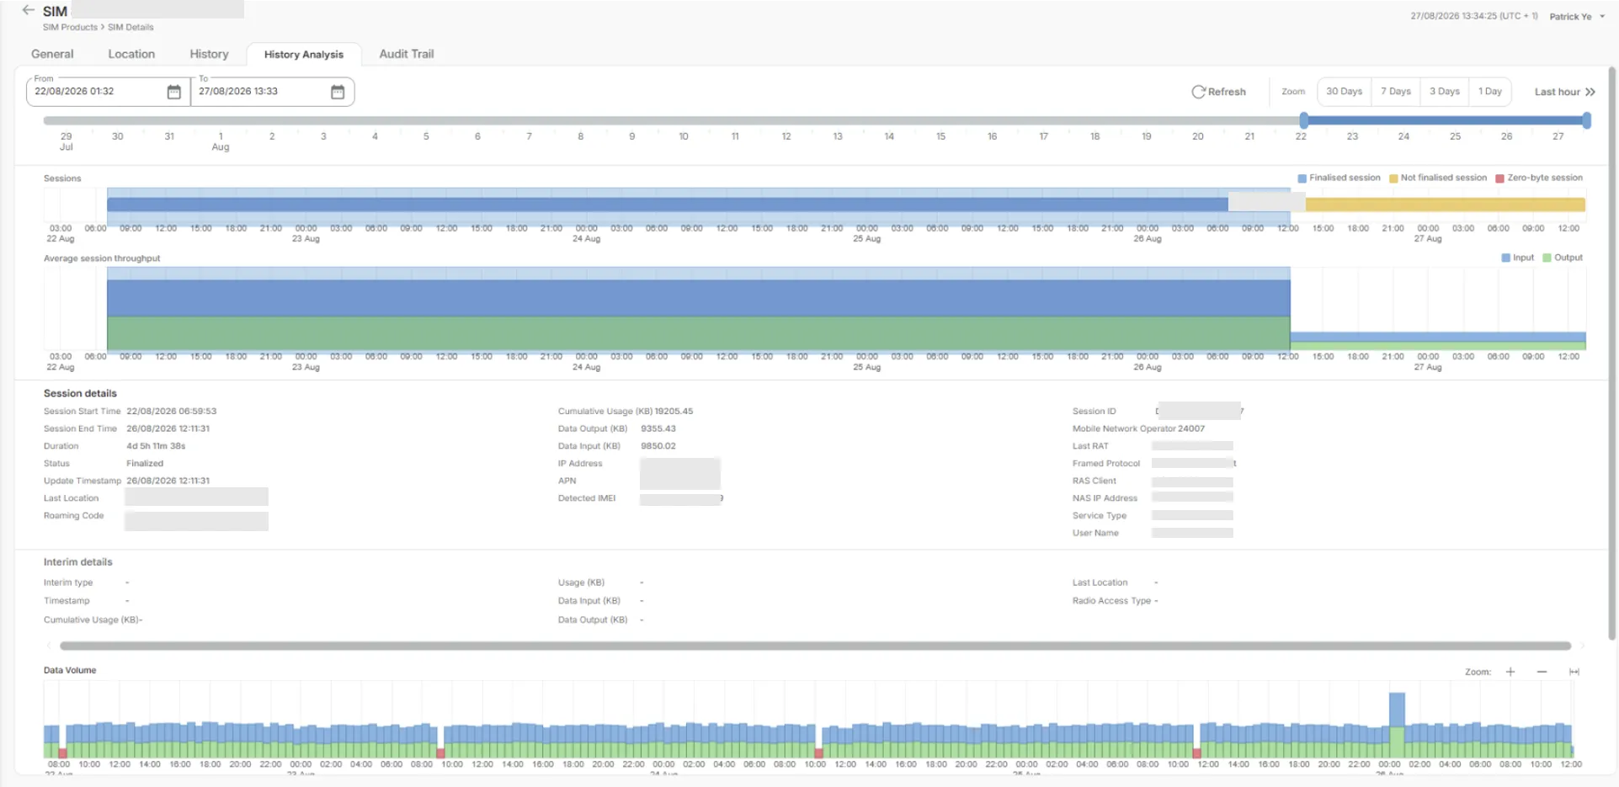Click Mobile Network Operator 24007 text
The width and height of the screenshot is (1619, 787).
coord(1138,428)
